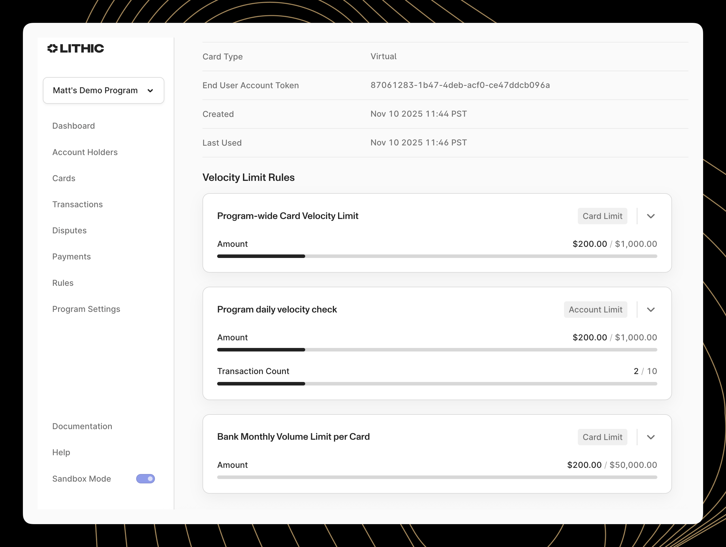726x547 pixels.
Task: Expand Program-wide Card Velocity Limit chevron
Action: click(x=651, y=216)
